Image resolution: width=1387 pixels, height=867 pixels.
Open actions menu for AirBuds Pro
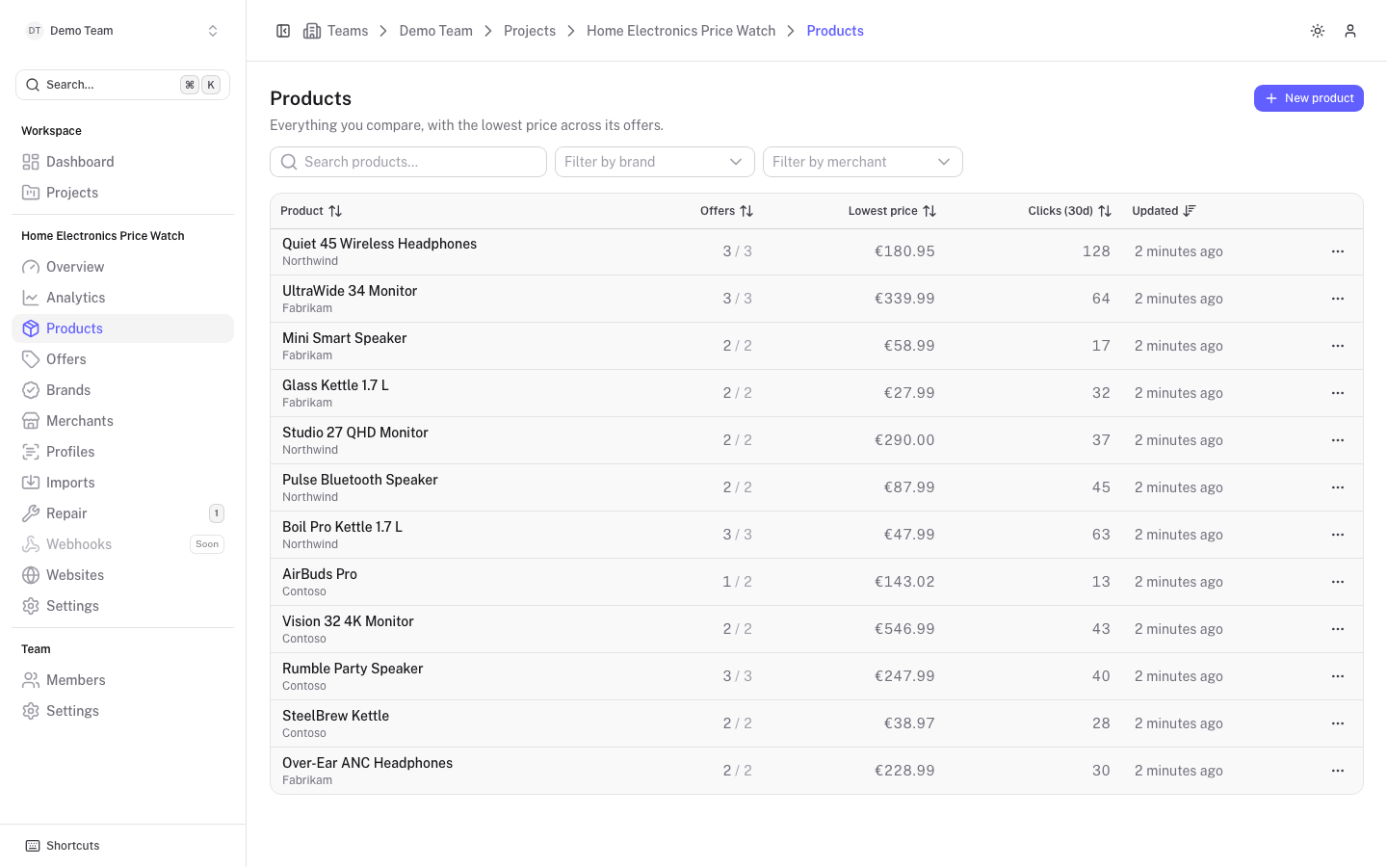(x=1338, y=582)
